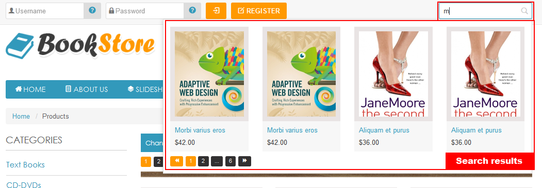Open the ABOUT US menu item
Viewport: 542px width, 188px height.
pos(87,89)
